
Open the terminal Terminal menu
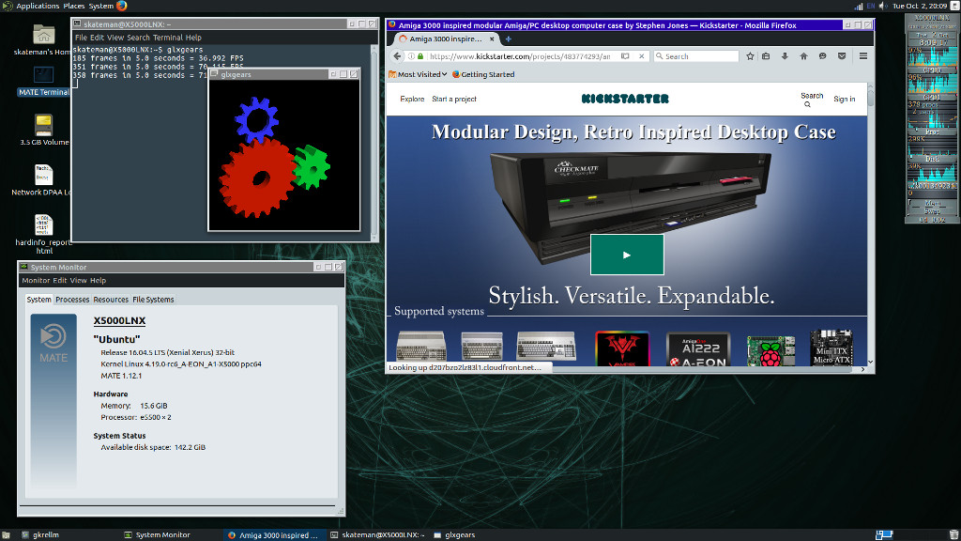[168, 38]
